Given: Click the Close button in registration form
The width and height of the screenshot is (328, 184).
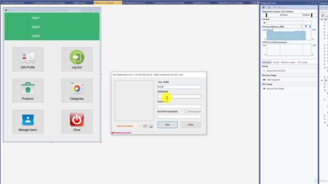Looking at the screenshot, I should tap(191, 125).
